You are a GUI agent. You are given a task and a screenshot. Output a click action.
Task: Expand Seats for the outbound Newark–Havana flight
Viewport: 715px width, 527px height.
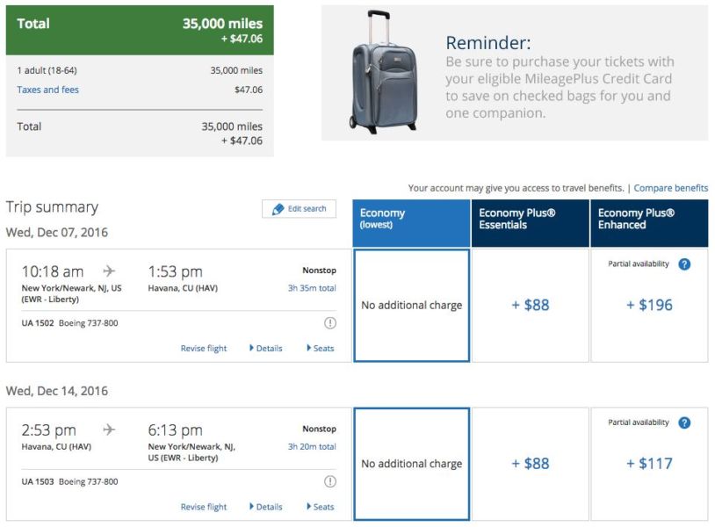tap(321, 349)
